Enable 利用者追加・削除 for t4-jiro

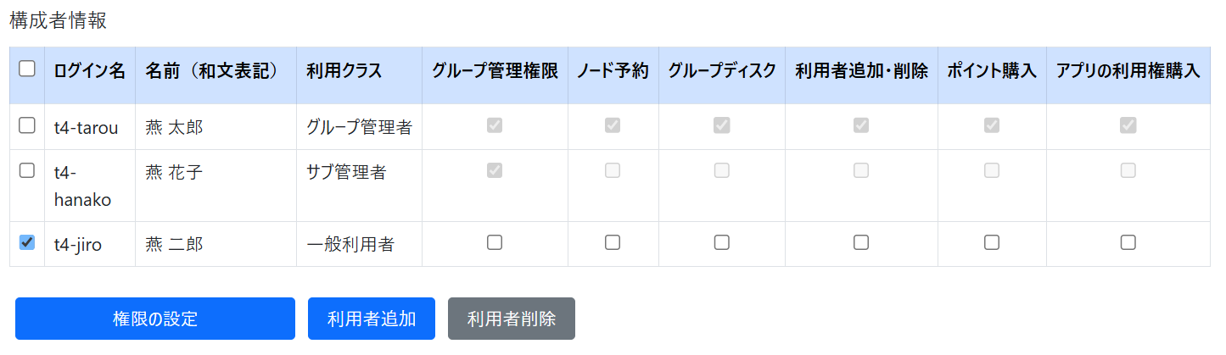pyautogui.click(x=861, y=243)
